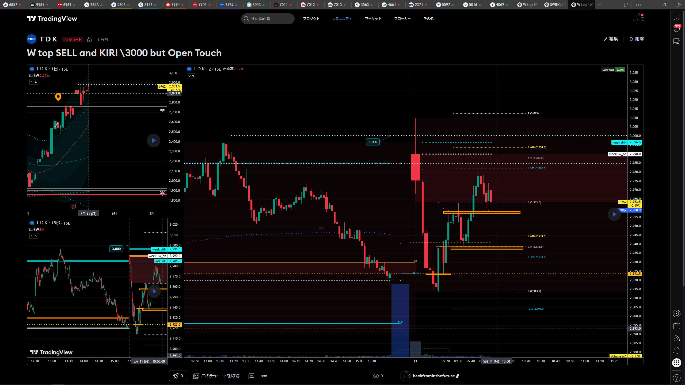Open the target-shaped icon in right sidebar

point(676,314)
